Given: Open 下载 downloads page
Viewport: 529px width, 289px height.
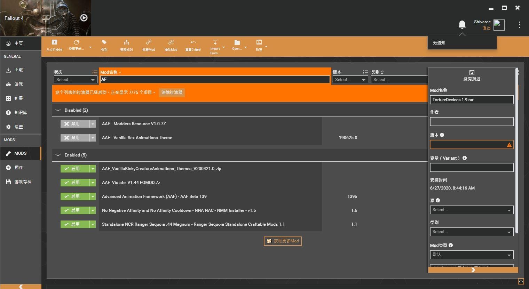Looking at the screenshot, I should [x=21, y=70].
